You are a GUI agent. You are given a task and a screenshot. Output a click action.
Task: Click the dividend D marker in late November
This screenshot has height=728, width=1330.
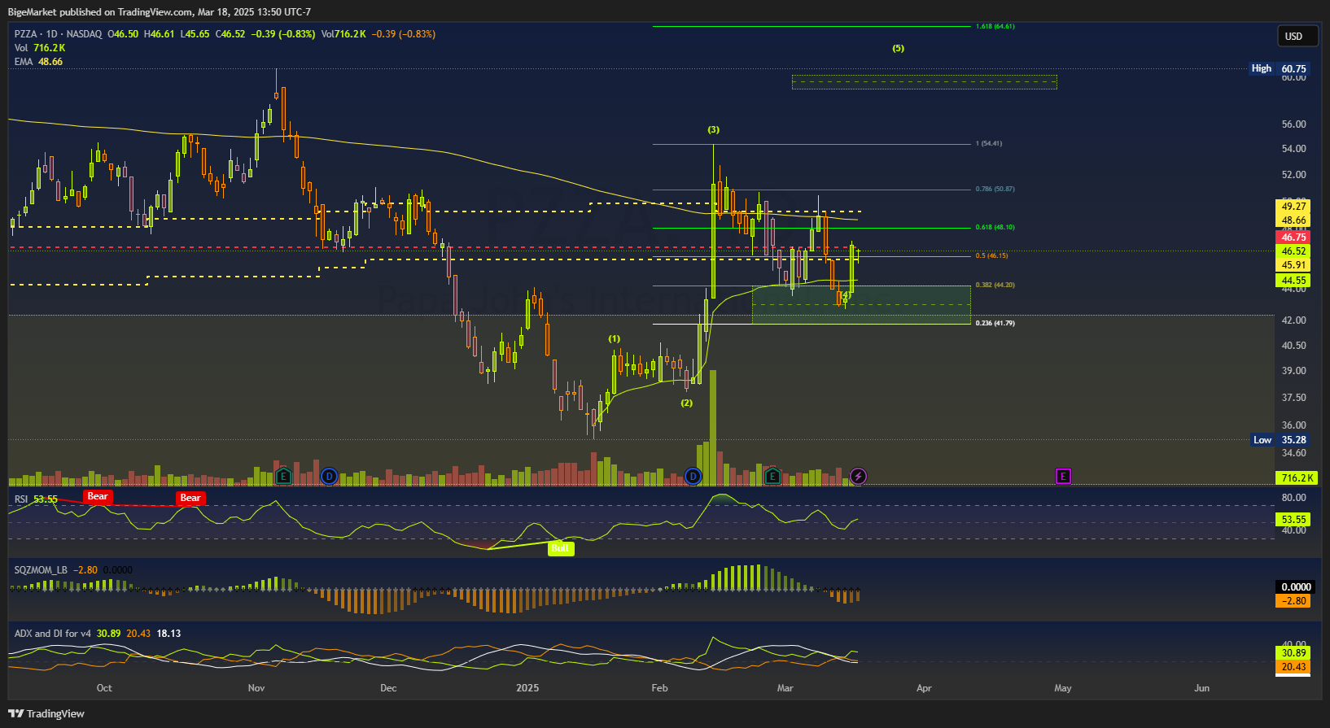[x=329, y=476]
